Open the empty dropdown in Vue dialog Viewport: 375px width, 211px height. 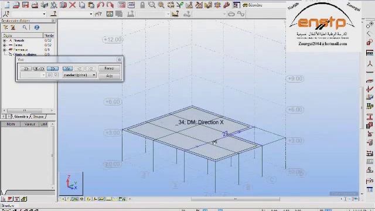click(x=33, y=75)
